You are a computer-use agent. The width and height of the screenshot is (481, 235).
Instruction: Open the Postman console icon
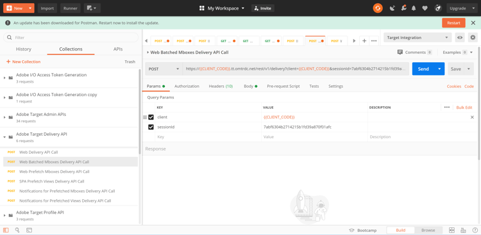[x=29, y=230]
